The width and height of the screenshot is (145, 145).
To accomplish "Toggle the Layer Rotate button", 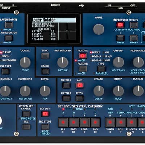I will 9,25.
